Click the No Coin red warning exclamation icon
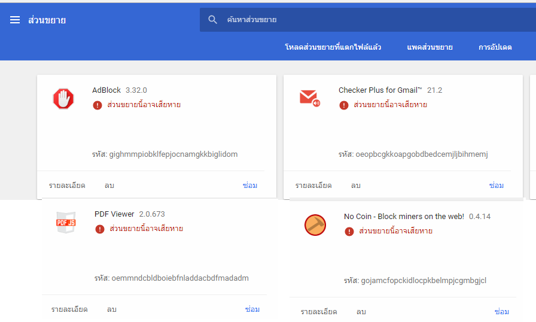Image resolution: width=536 pixels, height=322 pixels. pyautogui.click(x=349, y=232)
